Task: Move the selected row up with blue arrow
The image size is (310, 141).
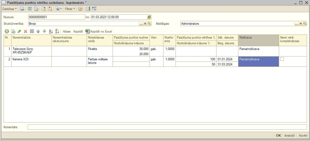Action: 38,31
